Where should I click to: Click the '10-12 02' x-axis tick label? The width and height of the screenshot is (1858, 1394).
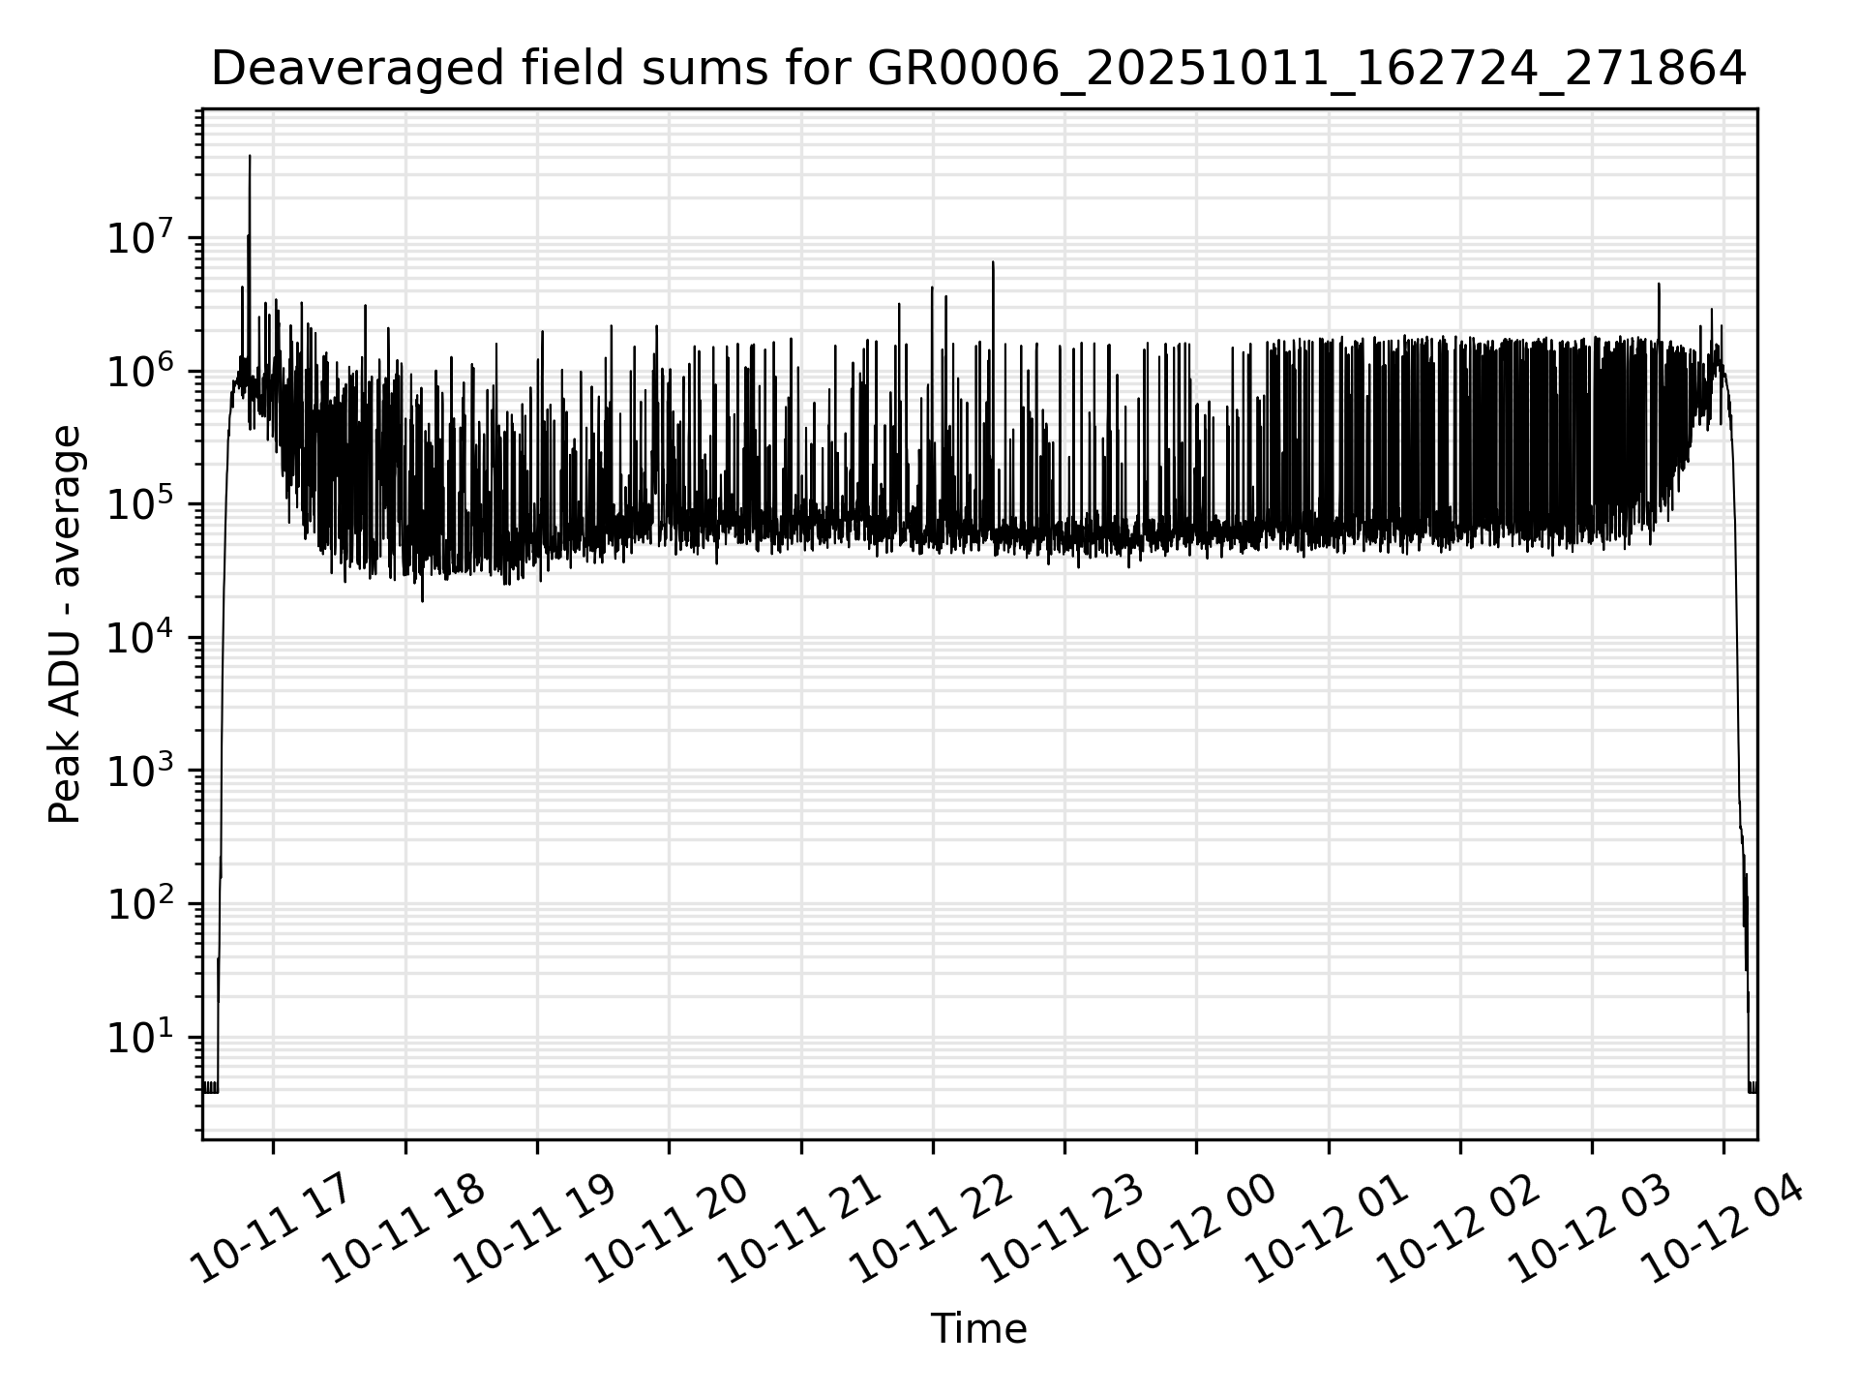[x=1456, y=1227]
